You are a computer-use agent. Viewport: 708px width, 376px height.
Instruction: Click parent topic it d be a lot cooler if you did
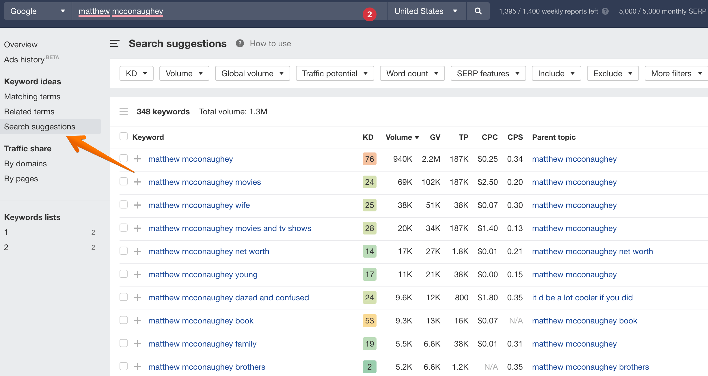(582, 297)
